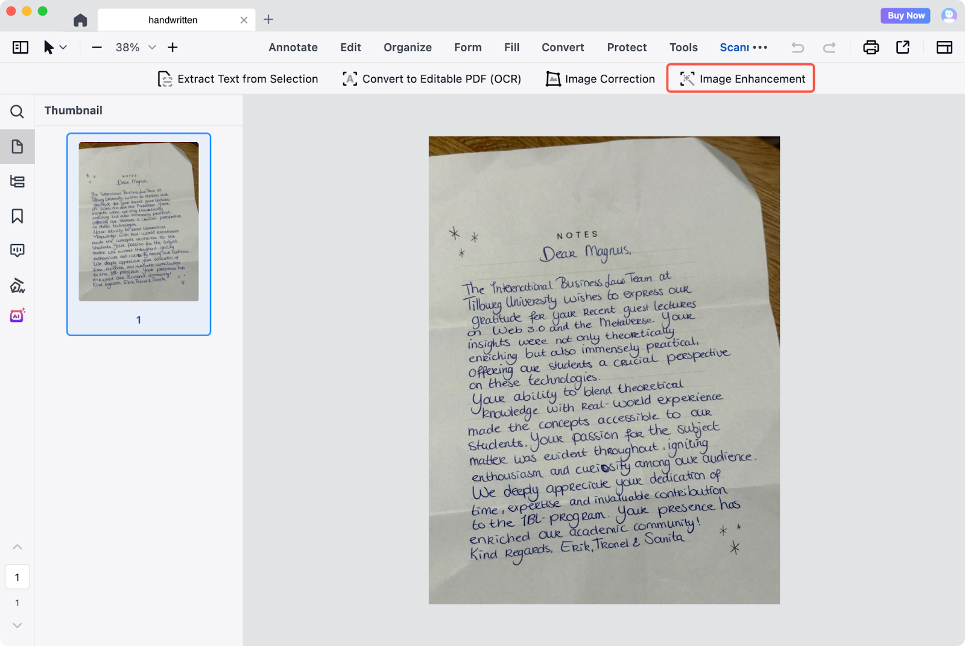Click the print icon
965x646 pixels.
[871, 48]
